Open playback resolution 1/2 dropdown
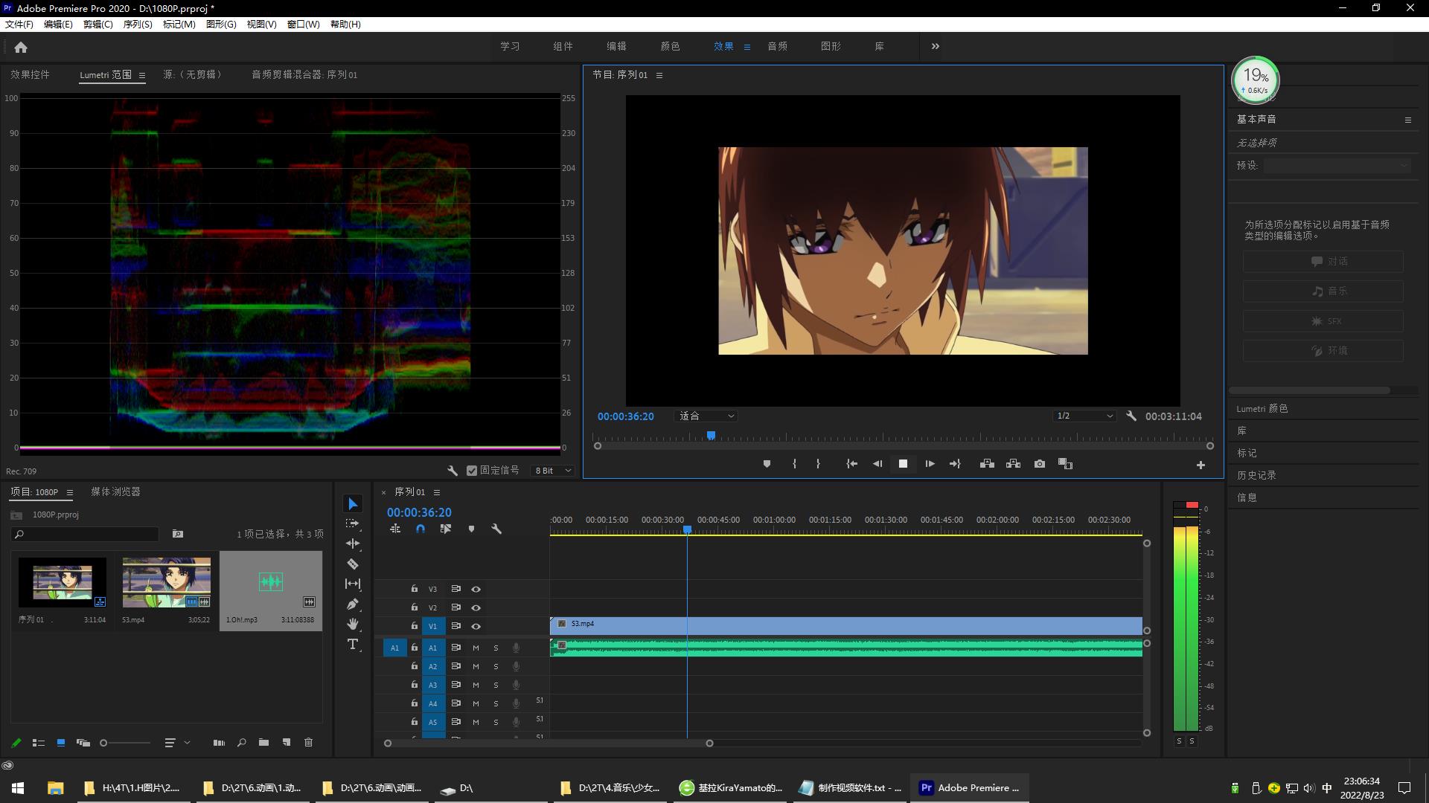Image resolution: width=1429 pixels, height=803 pixels. (x=1084, y=416)
